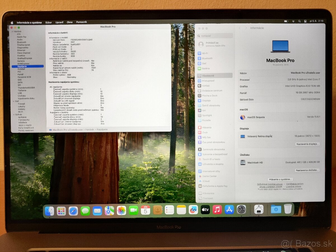Launch Safari from the Dock
Viewport: 336px width, 252px height.
tap(73, 211)
